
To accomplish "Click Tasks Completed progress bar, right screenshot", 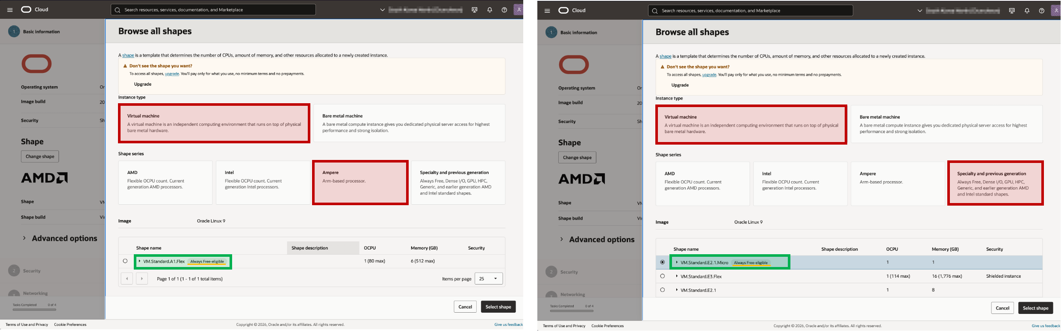I will (572, 311).
